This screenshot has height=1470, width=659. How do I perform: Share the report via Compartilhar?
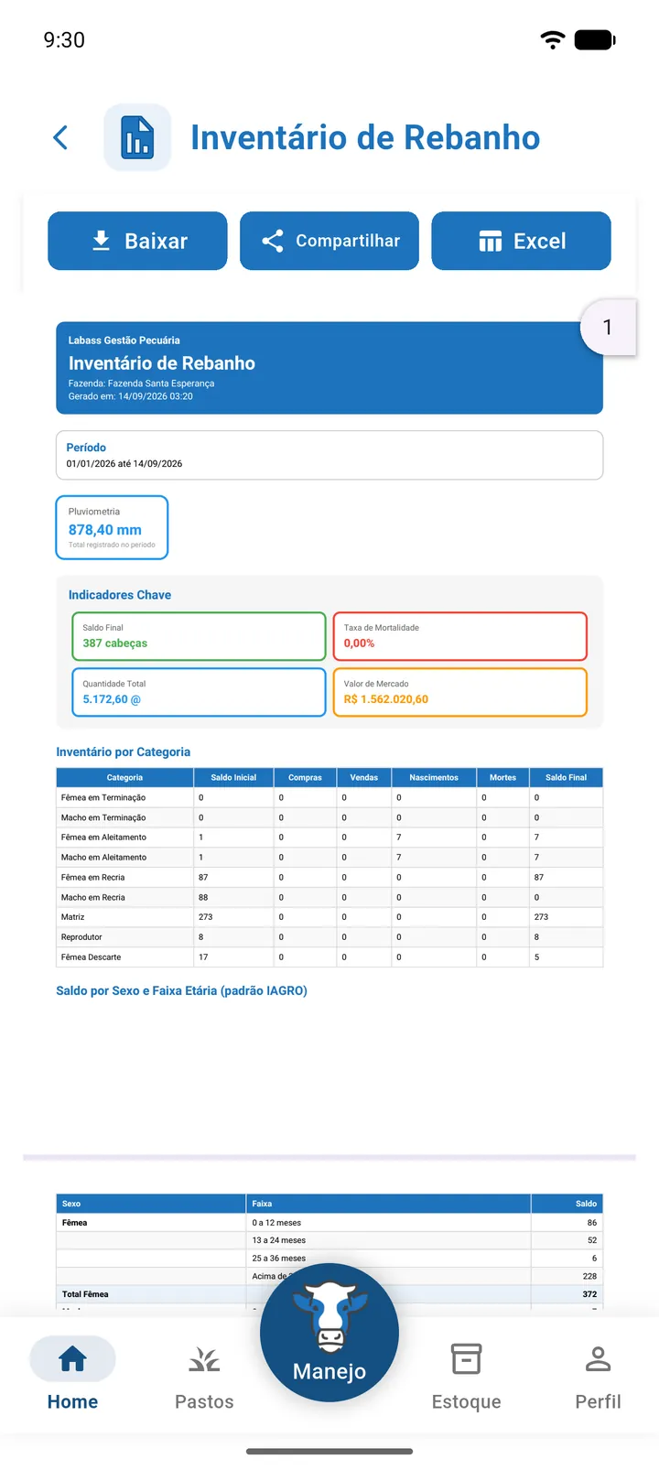tap(329, 241)
